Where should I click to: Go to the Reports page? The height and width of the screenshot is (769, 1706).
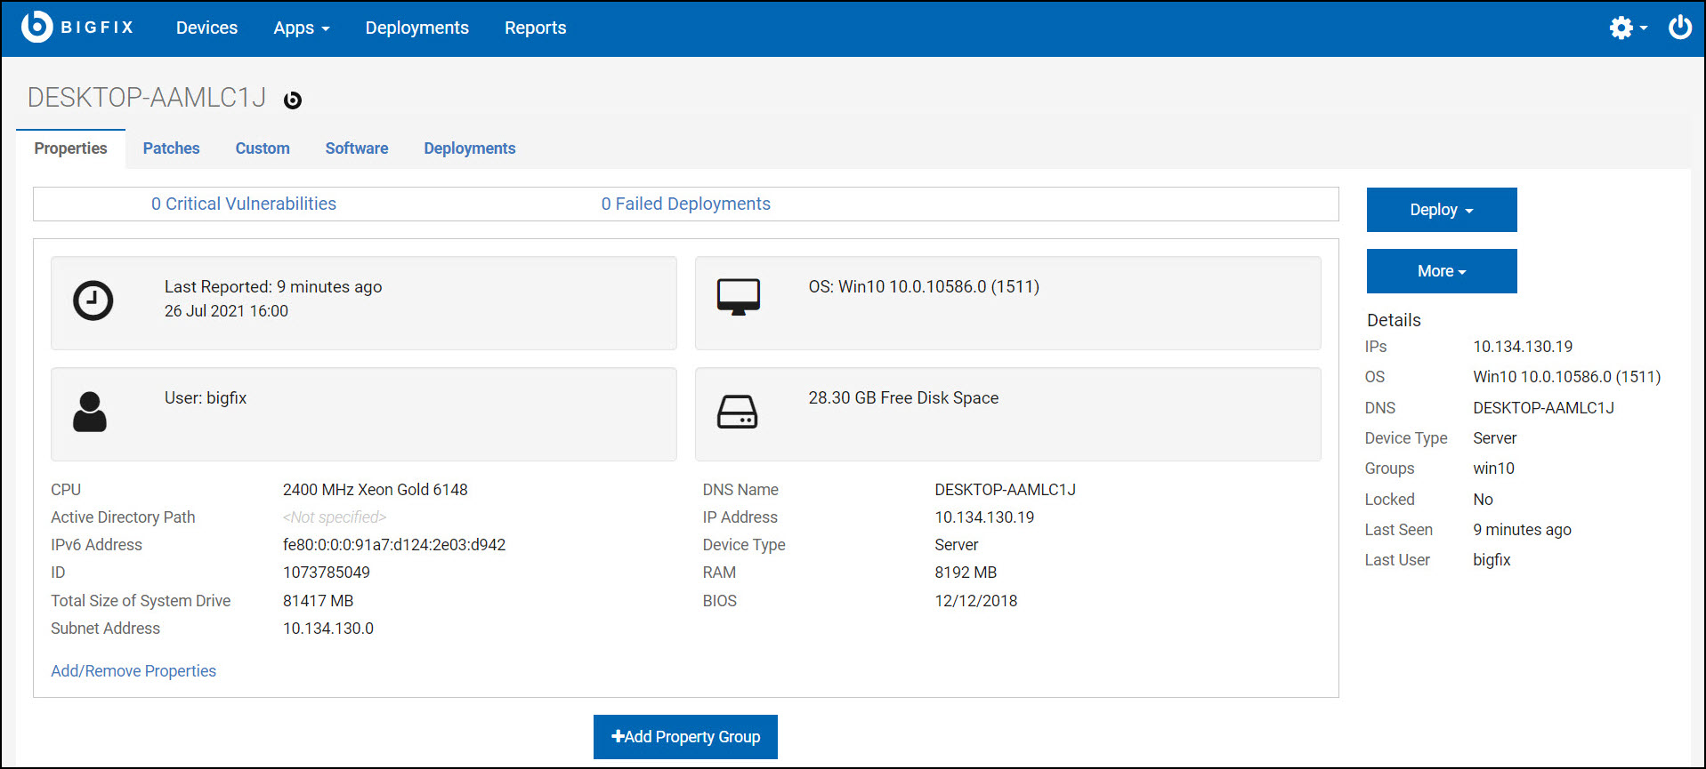coord(535,28)
